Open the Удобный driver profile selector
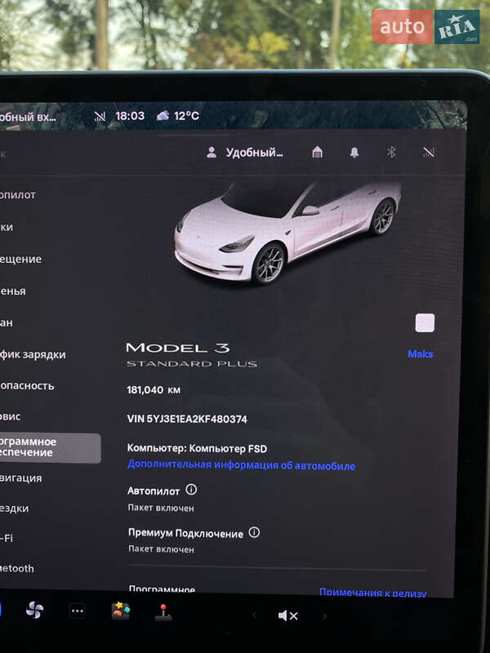 [x=245, y=152]
